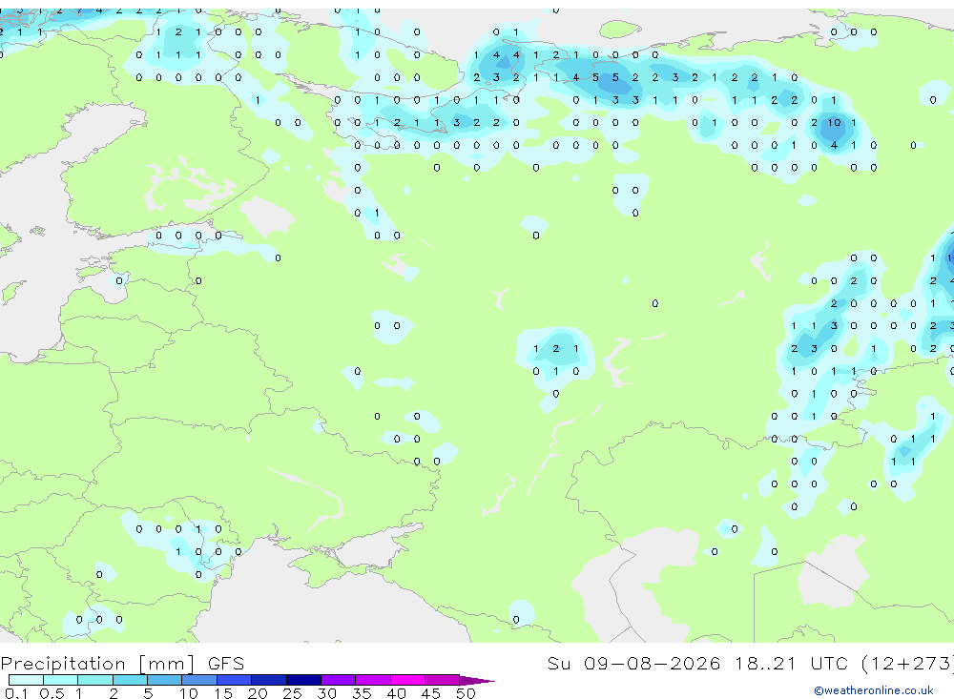
Task: Click the '30' legend scale label
Action: click(326, 693)
